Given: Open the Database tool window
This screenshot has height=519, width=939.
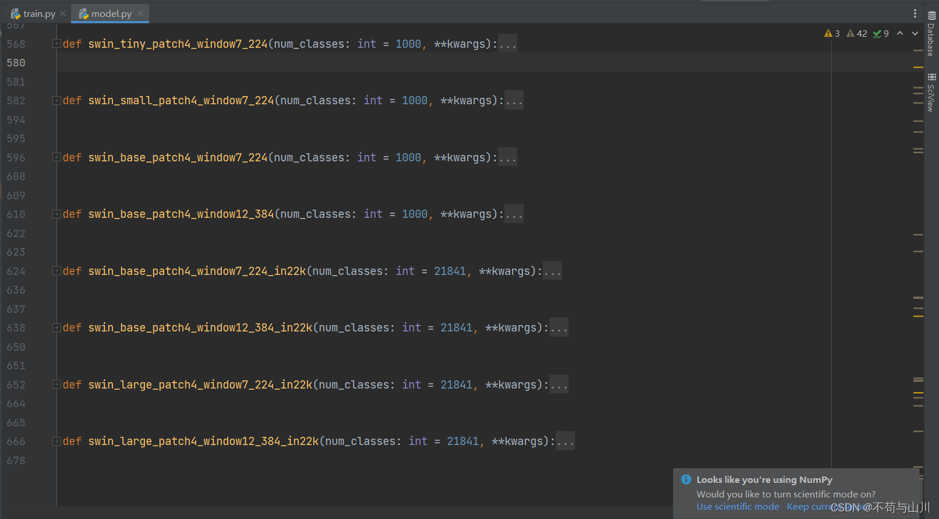Looking at the screenshot, I should click(x=931, y=34).
